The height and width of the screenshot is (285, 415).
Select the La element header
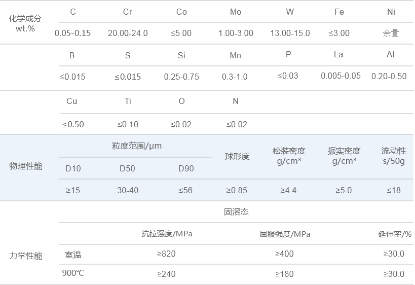[338, 55]
